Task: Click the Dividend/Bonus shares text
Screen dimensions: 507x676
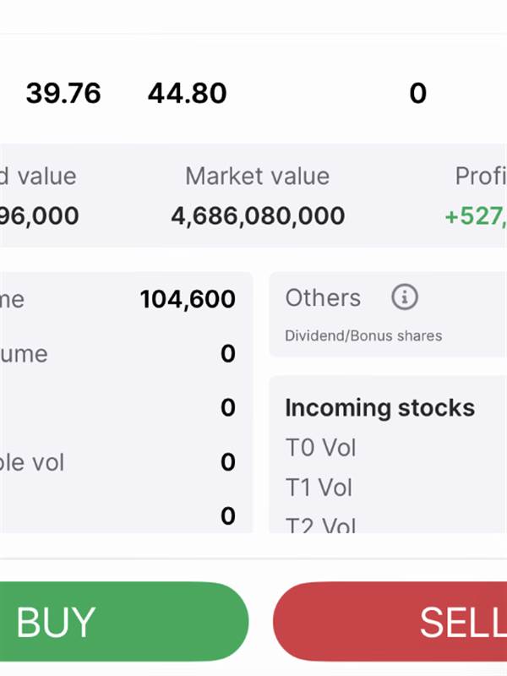Action: [x=363, y=335]
